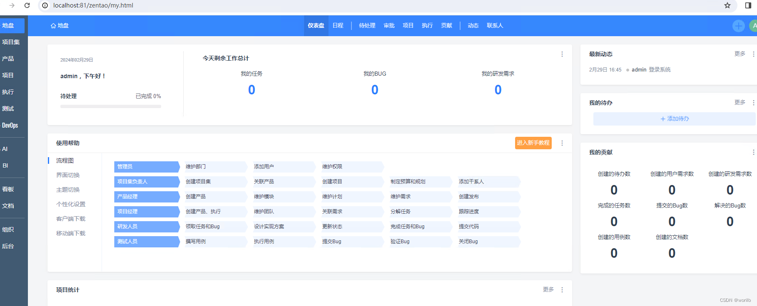Switch to the 项目 tab in top navigation
Viewport: 757px width, 306px height.
(408, 26)
